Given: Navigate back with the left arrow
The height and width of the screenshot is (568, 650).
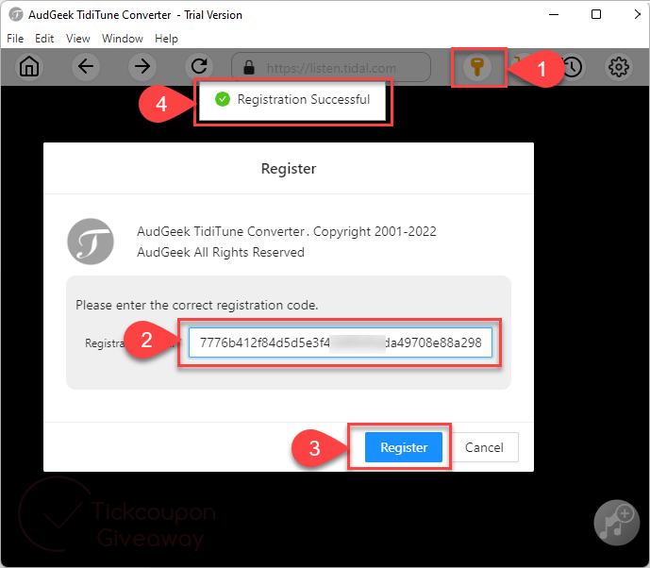Looking at the screenshot, I should [x=86, y=67].
